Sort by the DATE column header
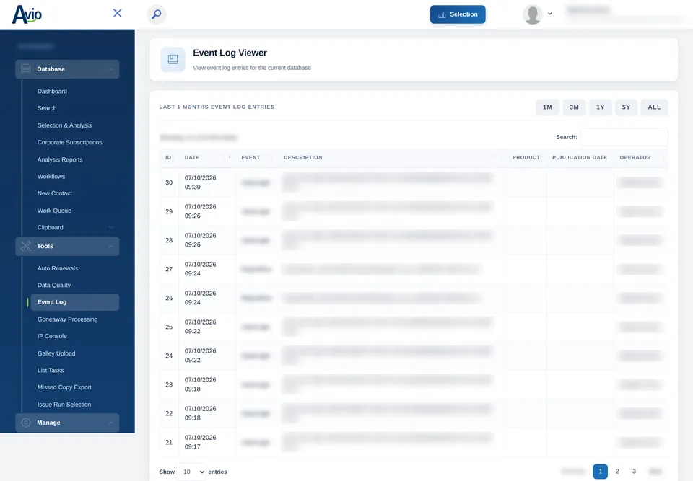The image size is (693, 481). [207, 158]
